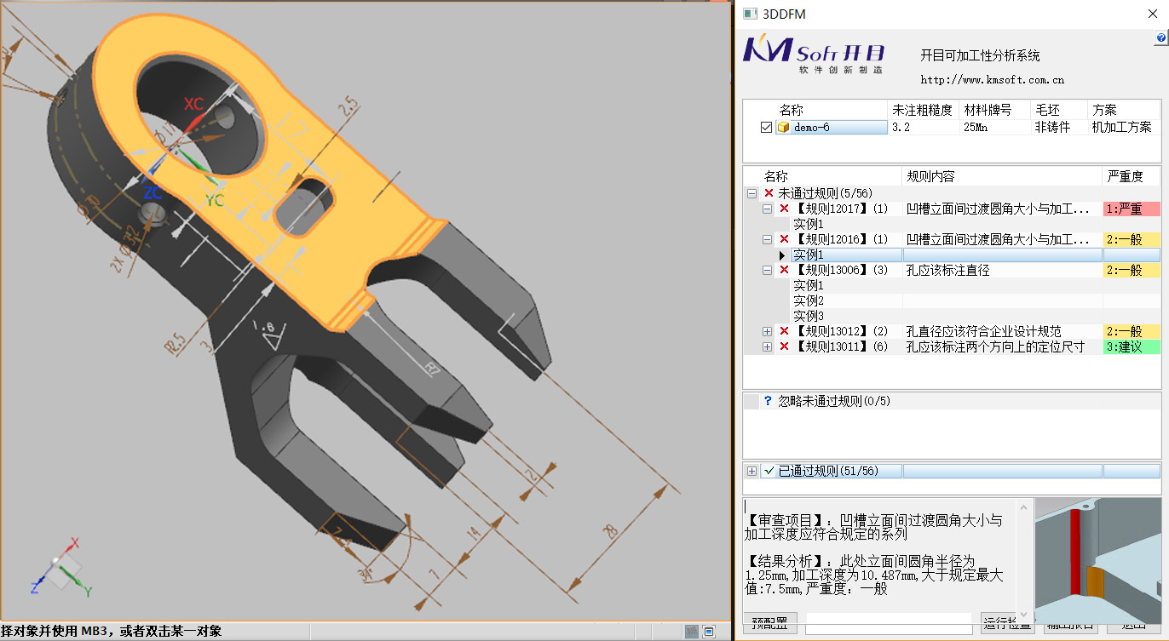
Task: Click the red X icon on rule 12017
Action: click(x=783, y=209)
